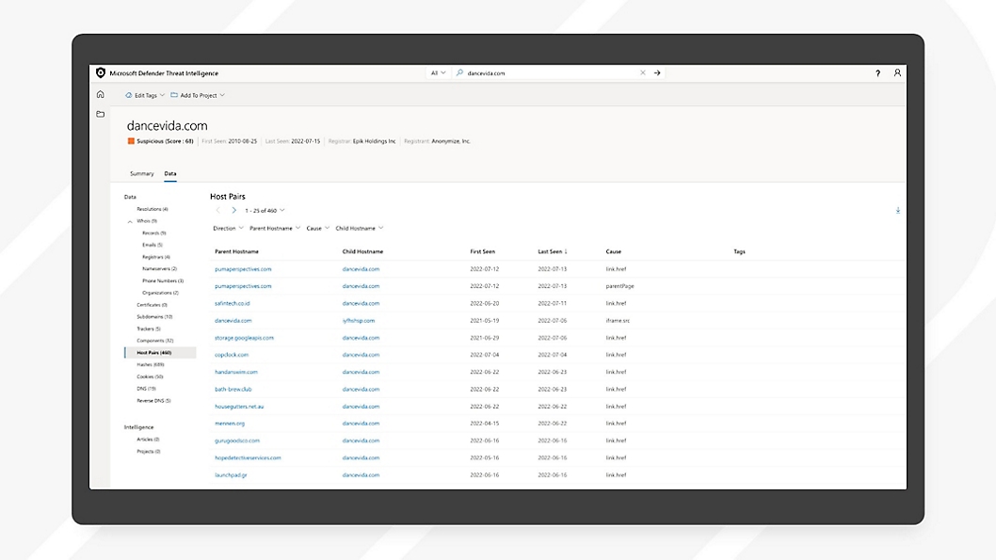Viewport: 996px width, 560px height.
Task: Open the Add To Project dropdown
Action: point(198,95)
